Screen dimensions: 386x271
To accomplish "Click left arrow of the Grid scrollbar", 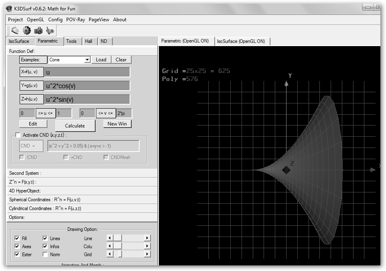I will [x=110, y=254].
